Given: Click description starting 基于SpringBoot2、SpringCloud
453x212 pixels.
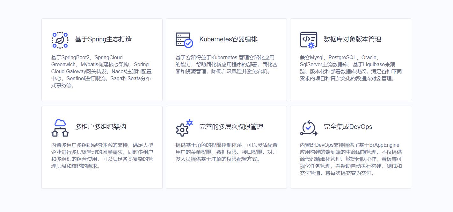Looking at the screenshot, I should point(102,72).
